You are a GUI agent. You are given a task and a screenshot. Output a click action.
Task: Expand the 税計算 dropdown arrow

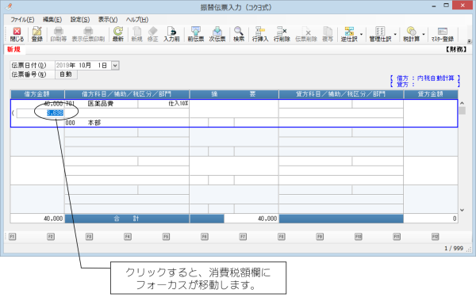[x=424, y=34]
